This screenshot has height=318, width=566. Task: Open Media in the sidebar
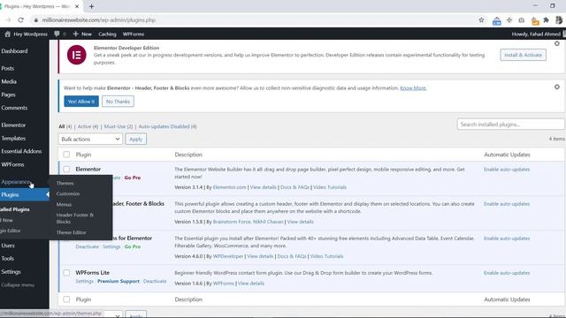(9, 81)
